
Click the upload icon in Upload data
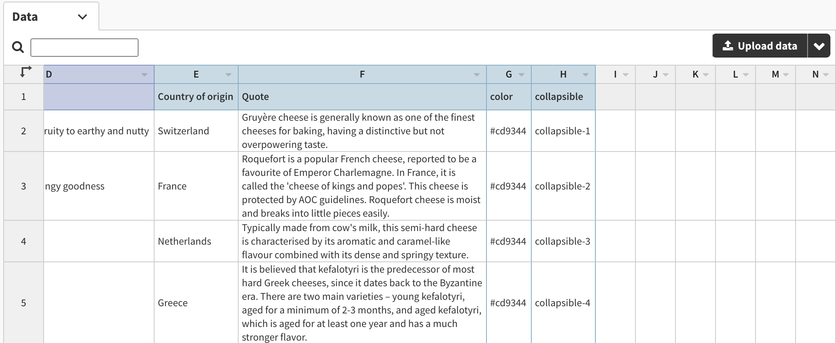(x=727, y=46)
